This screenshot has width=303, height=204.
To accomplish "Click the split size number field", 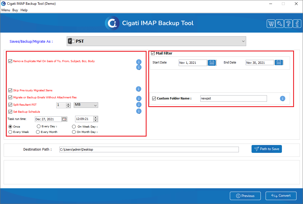I will pyautogui.click(x=61, y=105).
